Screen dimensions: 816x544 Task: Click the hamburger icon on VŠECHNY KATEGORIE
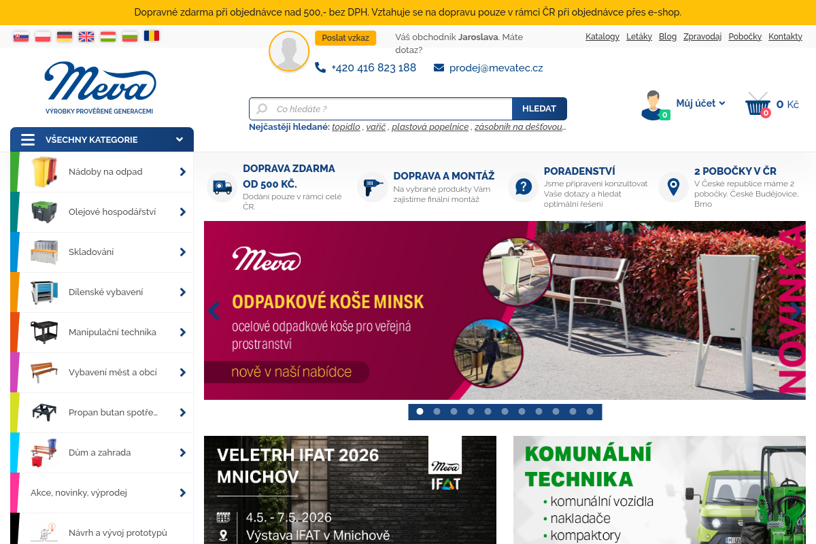28,139
